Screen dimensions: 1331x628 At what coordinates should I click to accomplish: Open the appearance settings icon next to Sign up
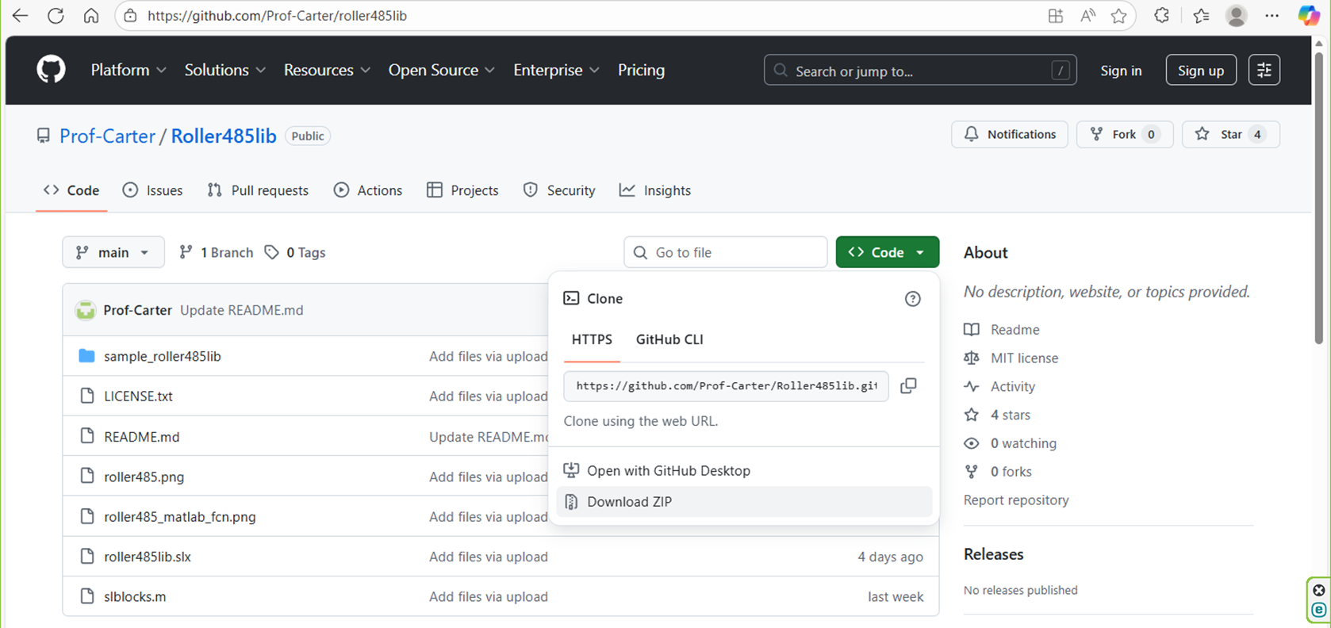1264,70
